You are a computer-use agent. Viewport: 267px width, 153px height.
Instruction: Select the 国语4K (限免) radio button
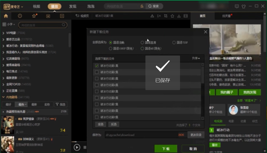coord(142,48)
